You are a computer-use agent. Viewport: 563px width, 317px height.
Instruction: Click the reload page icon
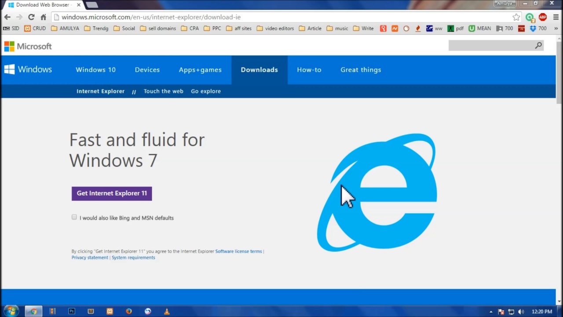[31, 17]
